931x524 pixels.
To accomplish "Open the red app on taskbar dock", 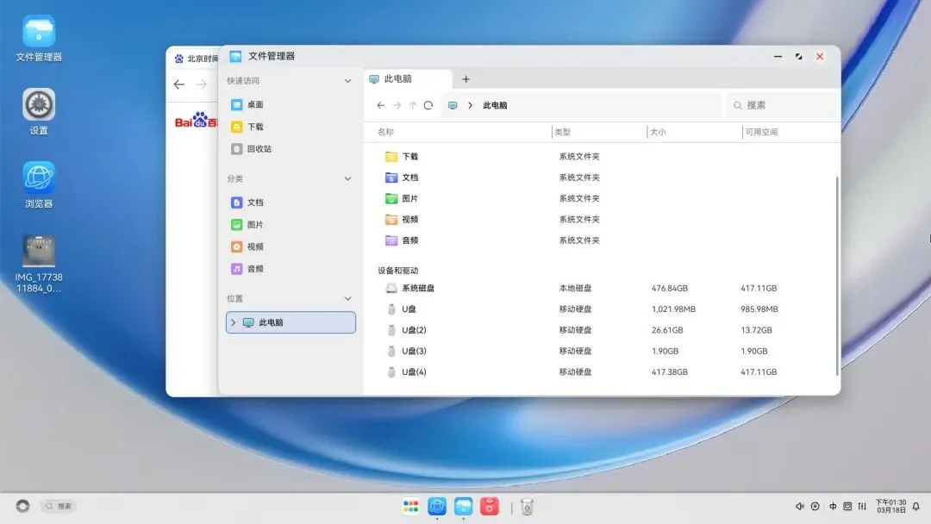I will [x=490, y=506].
